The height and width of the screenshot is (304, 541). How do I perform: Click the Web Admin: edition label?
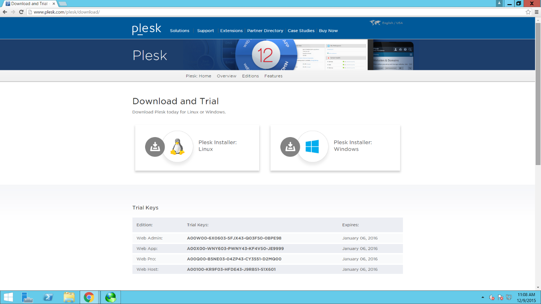click(150, 238)
